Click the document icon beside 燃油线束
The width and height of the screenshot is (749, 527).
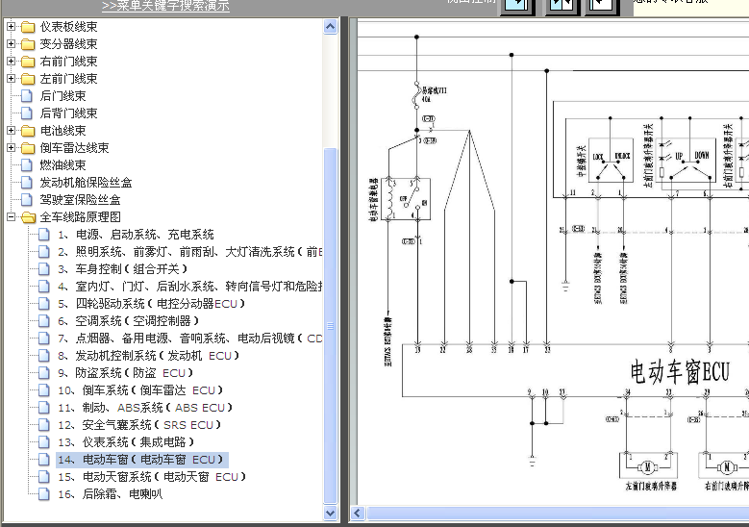click(x=27, y=164)
